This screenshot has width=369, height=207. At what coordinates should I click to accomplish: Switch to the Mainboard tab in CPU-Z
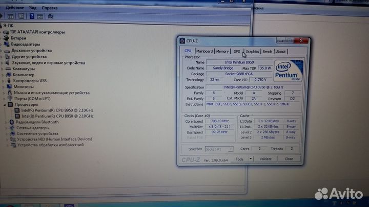coord(204,51)
